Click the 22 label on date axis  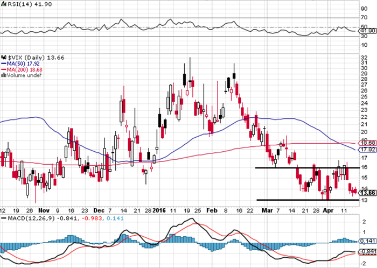250,210
